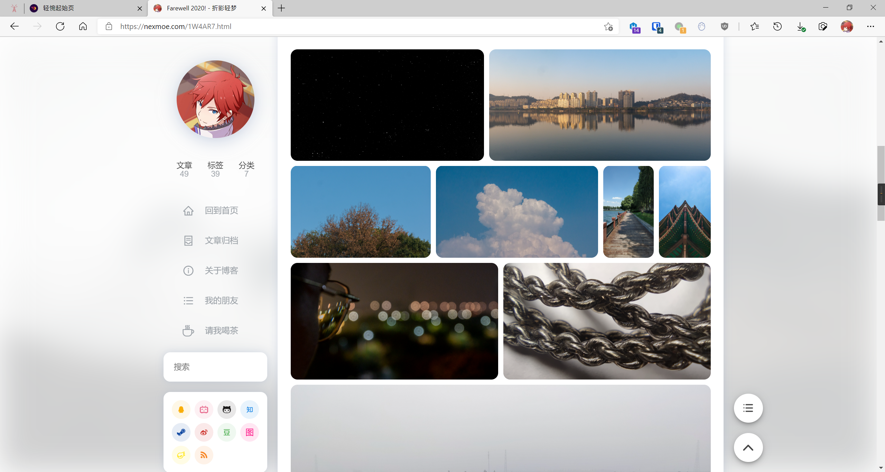Screen dimensions: 885x472
Task: Open browser settings and more menu
Action: click(x=870, y=26)
